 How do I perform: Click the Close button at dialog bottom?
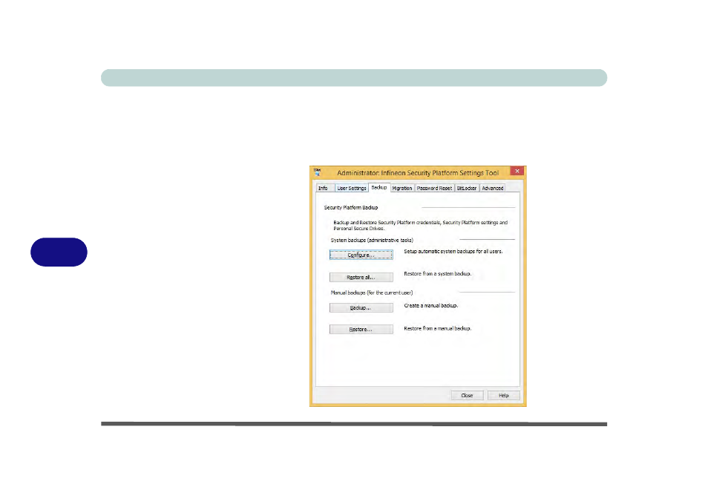click(467, 395)
